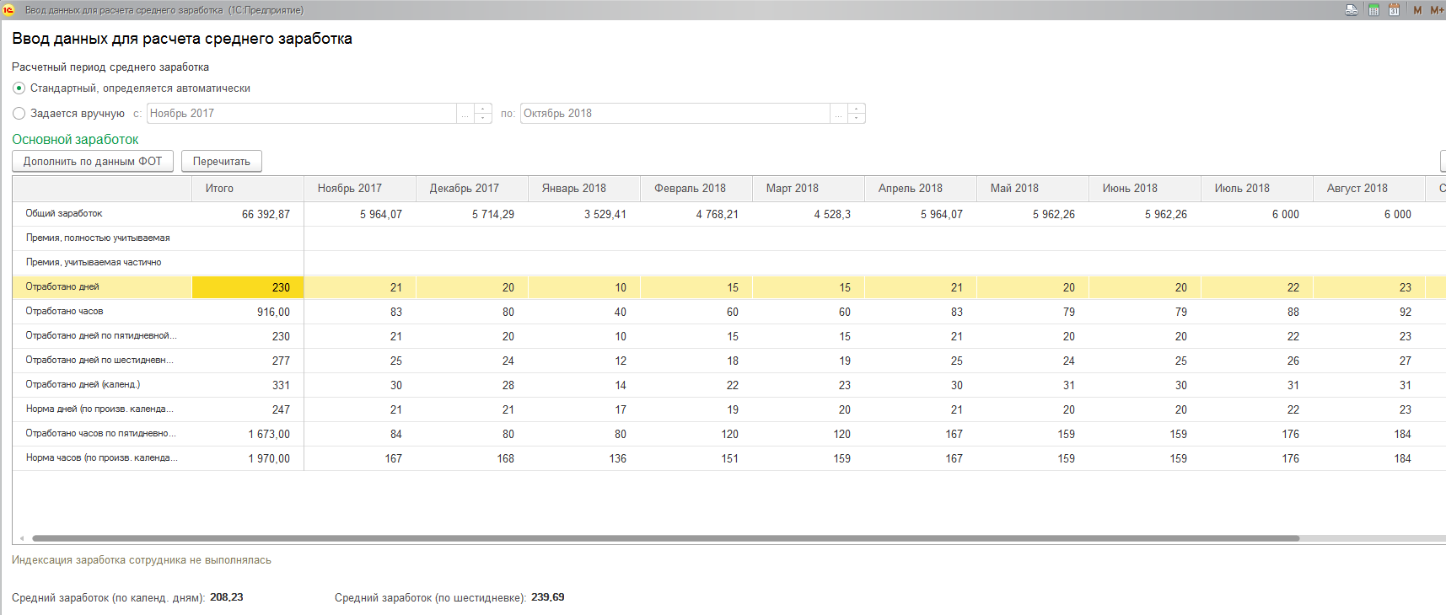Click the Итого column header
The height and width of the screenshot is (615, 1446).
point(219,189)
